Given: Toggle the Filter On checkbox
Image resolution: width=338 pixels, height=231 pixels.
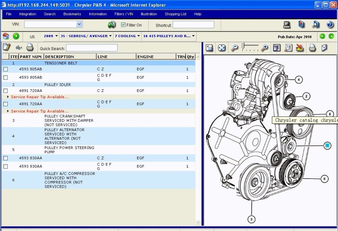Looking at the screenshot, I should point(123,25).
